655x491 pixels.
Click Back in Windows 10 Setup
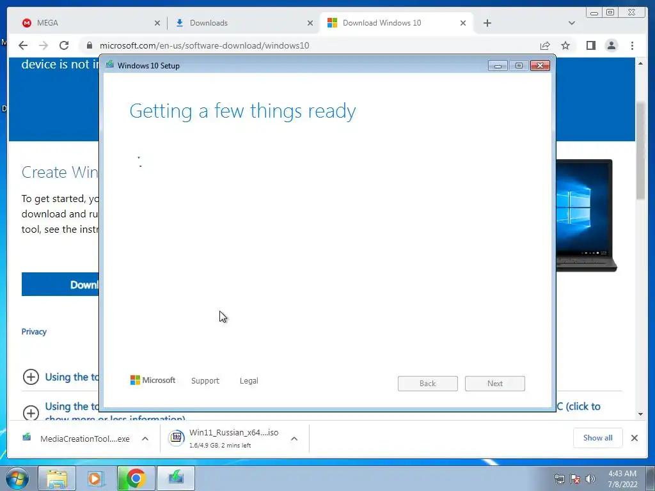[428, 384]
